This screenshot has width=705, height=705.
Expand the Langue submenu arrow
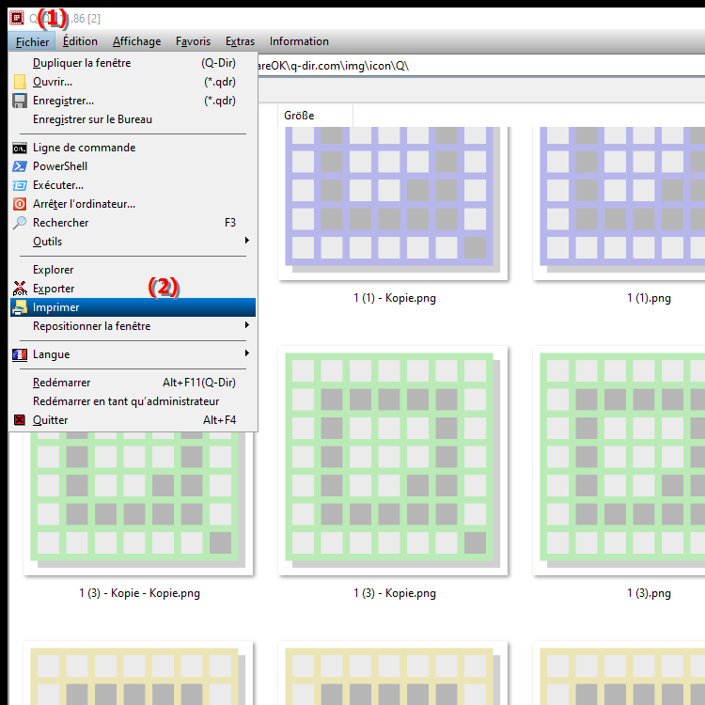coord(247,353)
